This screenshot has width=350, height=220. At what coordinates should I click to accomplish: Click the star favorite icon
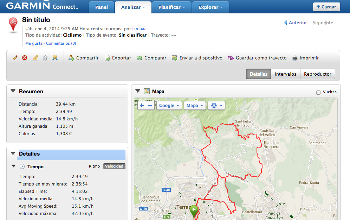(x=45, y=58)
